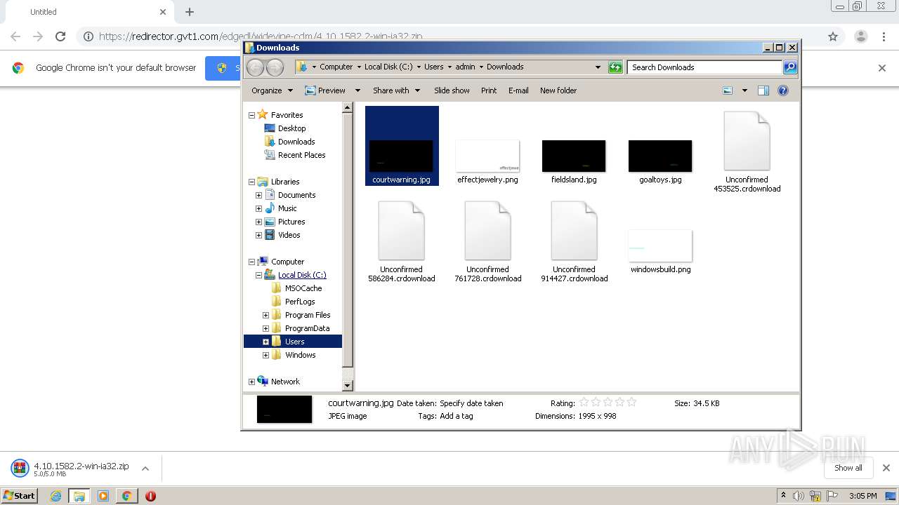Click Chrome address bar URL
Screen dimensions: 899x505
point(260,36)
